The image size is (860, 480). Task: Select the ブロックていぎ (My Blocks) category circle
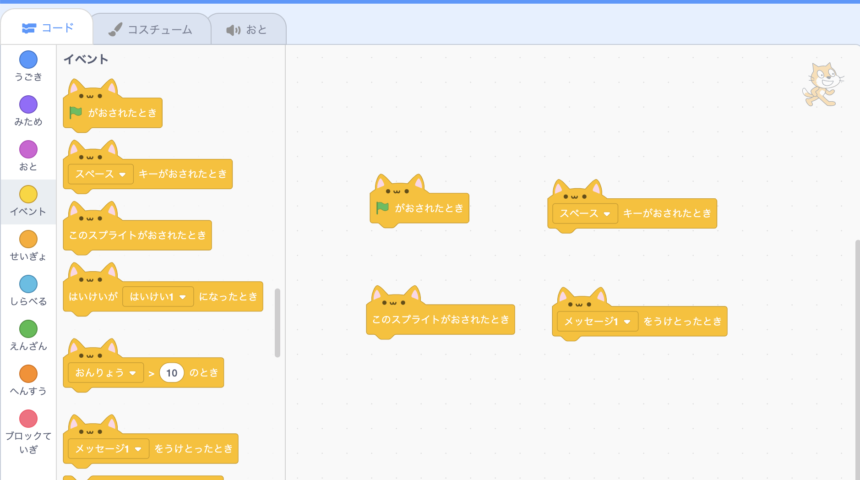(x=28, y=419)
